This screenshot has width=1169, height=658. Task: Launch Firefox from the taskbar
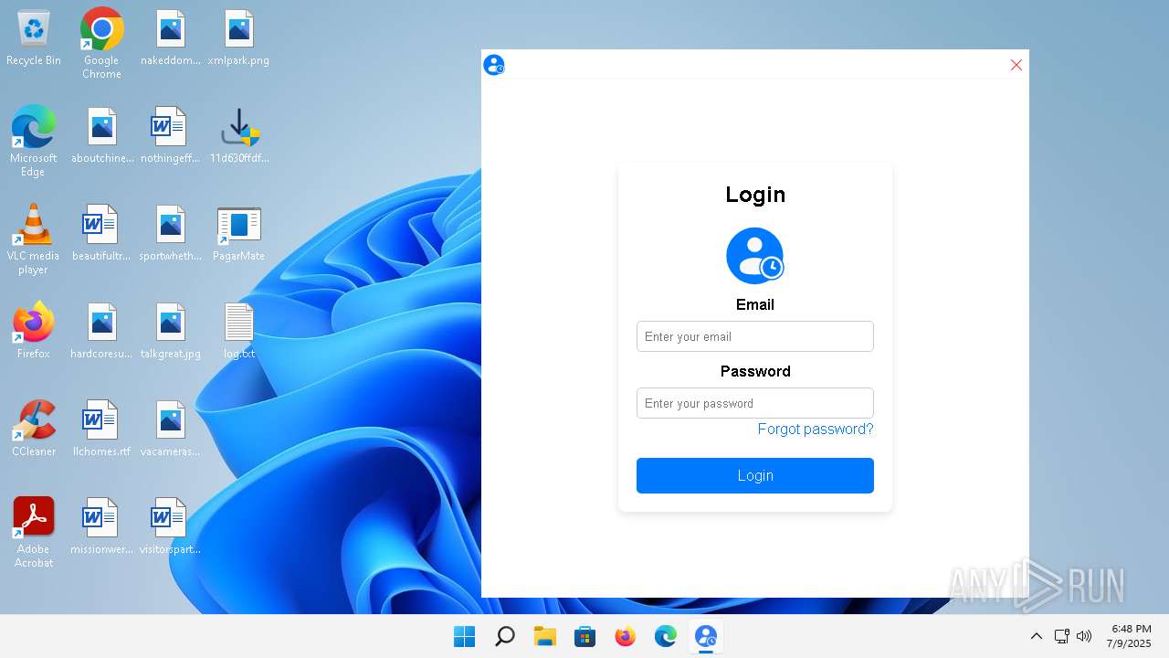click(x=626, y=636)
